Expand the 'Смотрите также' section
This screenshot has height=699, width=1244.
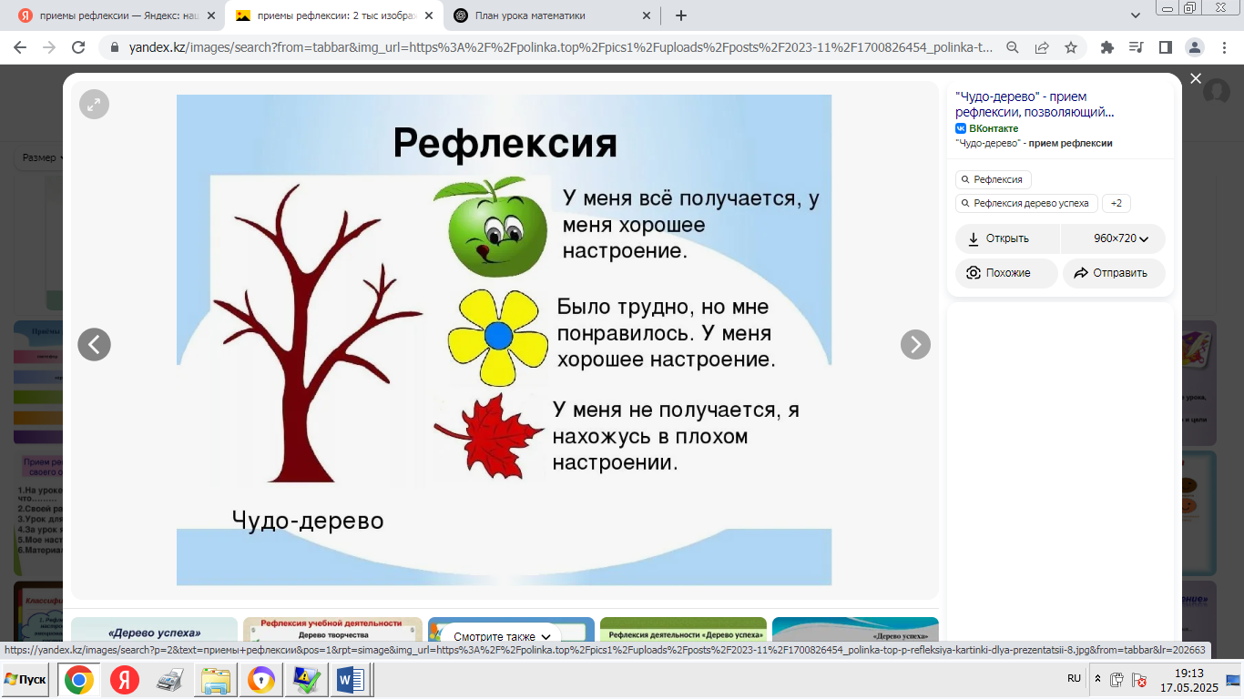pos(502,636)
